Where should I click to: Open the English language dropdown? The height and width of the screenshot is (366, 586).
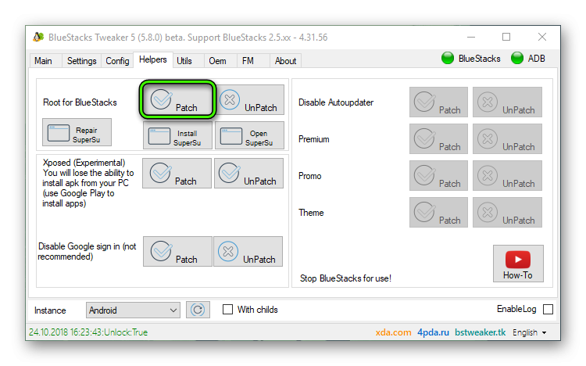point(529,332)
